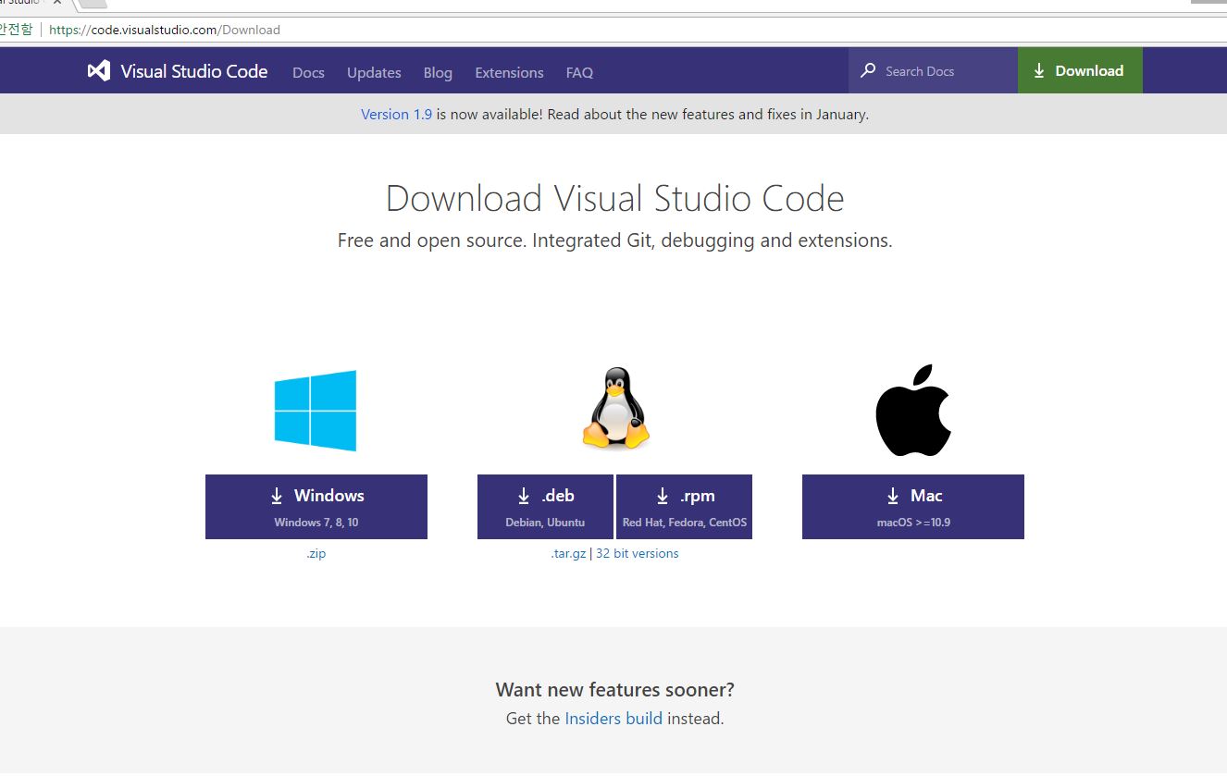Download the .deb package for Debian, Ubuntu
This screenshot has height=776, width=1227.
(x=545, y=507)
